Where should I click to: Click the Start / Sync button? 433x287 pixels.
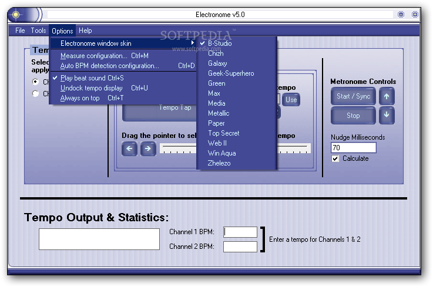coord(354,96)
